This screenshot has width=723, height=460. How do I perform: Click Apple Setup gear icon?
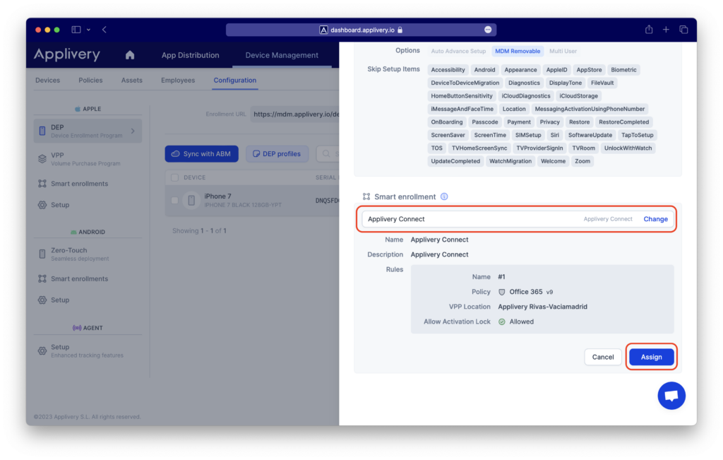(42, 205)
